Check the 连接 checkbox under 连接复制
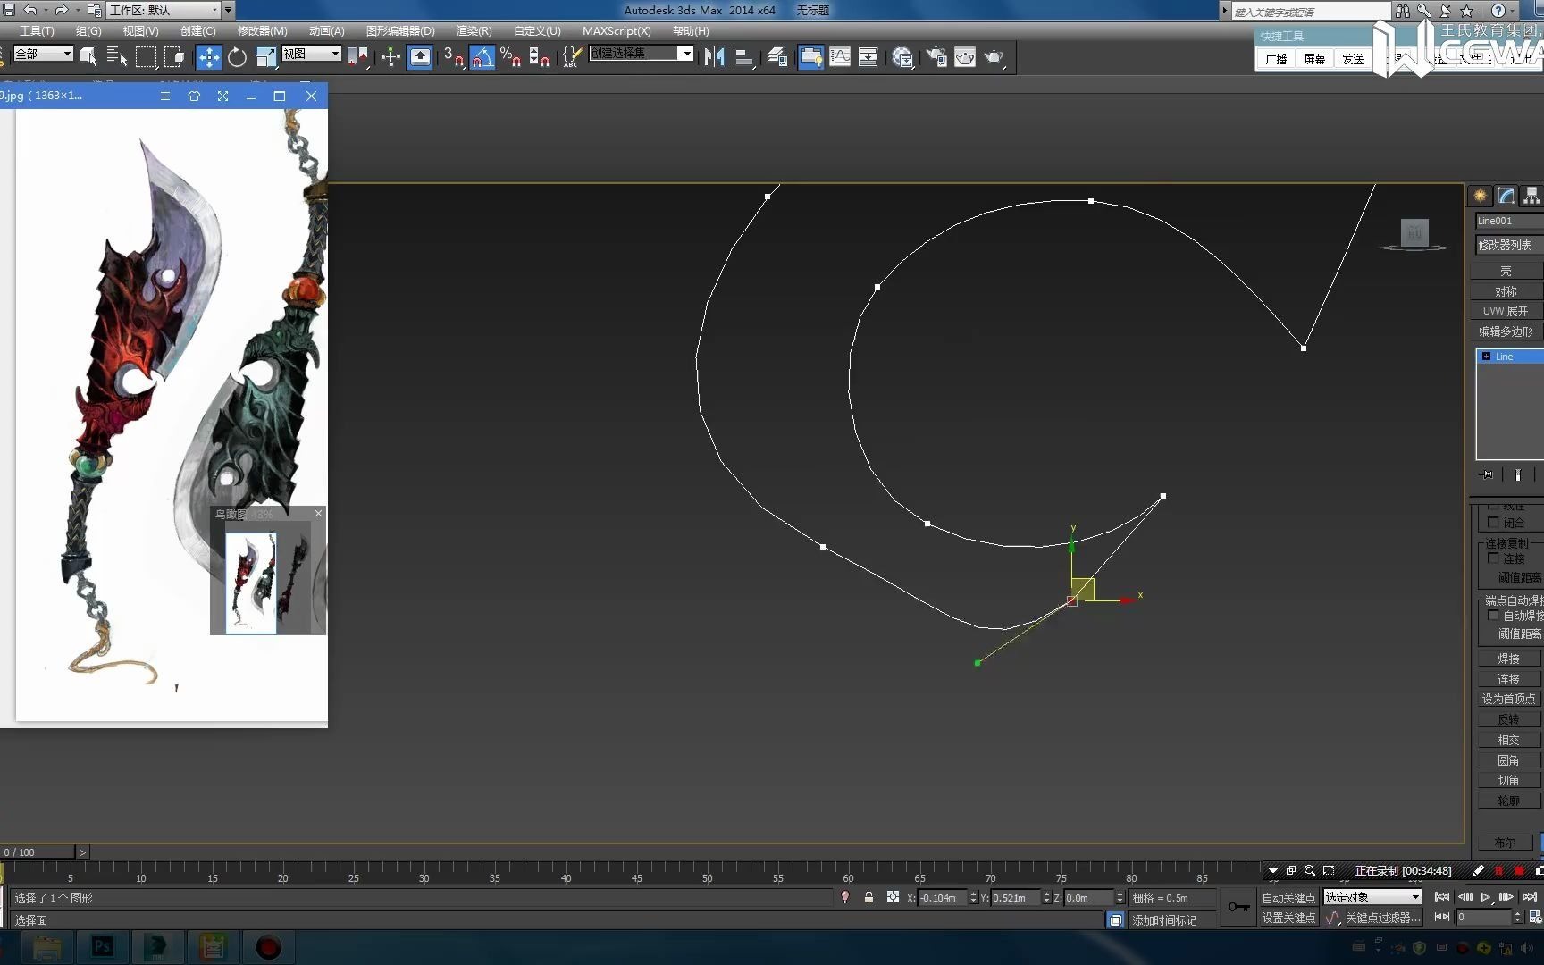 point(1494,558)
